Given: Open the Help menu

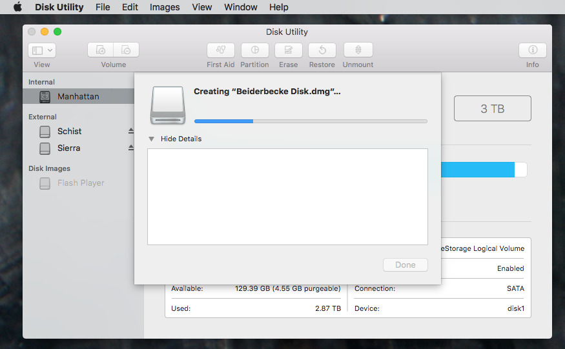Looking at the screenshot, I should 278,7.
